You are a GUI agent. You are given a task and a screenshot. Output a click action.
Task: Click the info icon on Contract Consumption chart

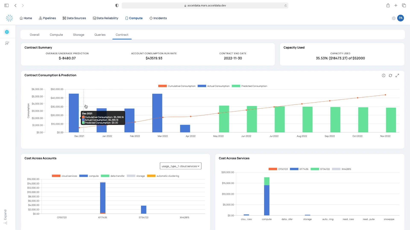tap(383, 75)
